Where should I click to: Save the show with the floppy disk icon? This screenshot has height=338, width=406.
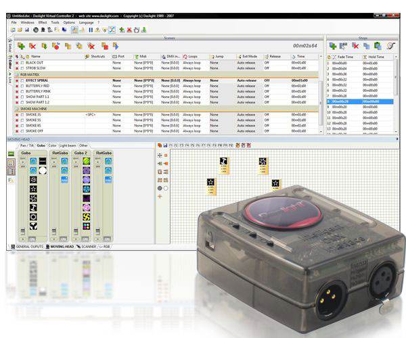[26, 30]
